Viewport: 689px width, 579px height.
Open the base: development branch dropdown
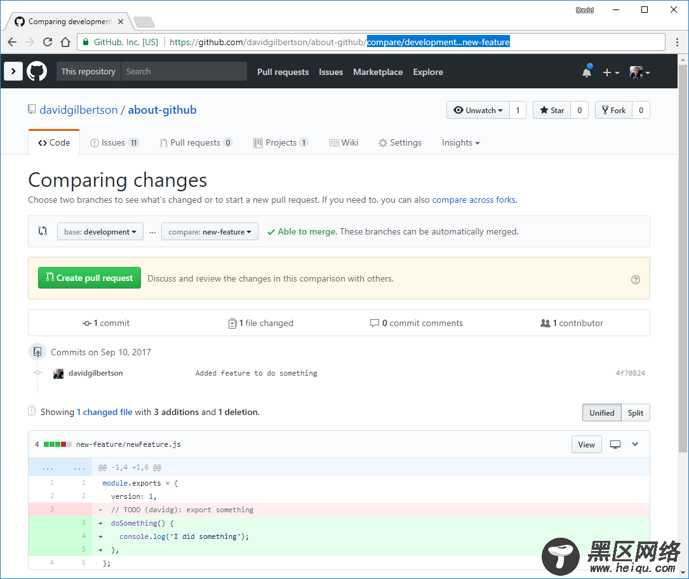(x=100, y=232)
